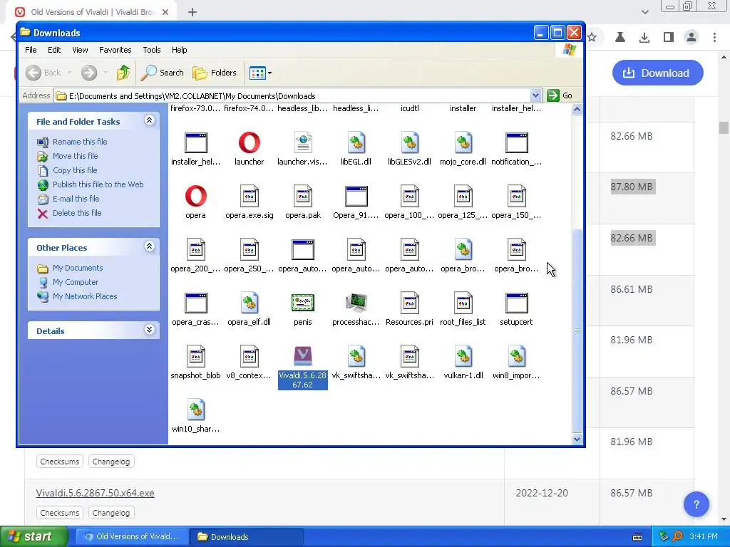Open My Network Places
The image size is (730, 547).
click(85, 296)
